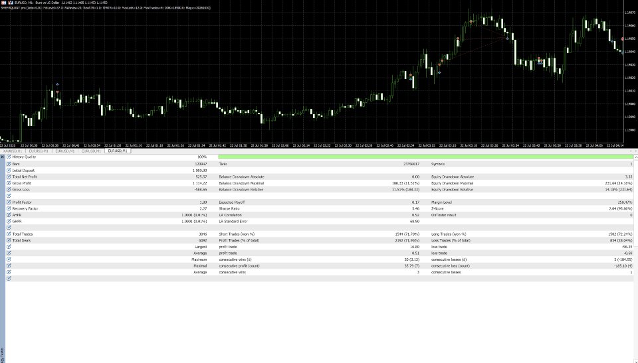The width and height of the screenshot is (638, 363).
Task: Click the Recovery Factor value 2.27
Action: click(x=203, y=208)
